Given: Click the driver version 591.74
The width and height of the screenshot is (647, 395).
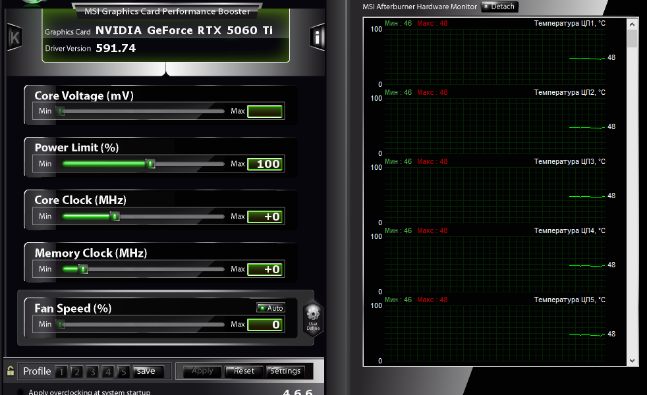Looking at the screenshot, I should [x=115, y=48].
